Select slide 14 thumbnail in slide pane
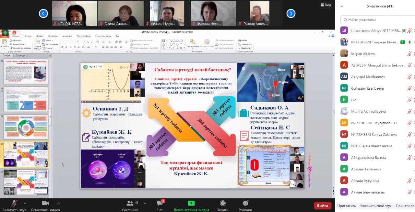Viewport: 415px width, 212px height. [x=26, y=127]
